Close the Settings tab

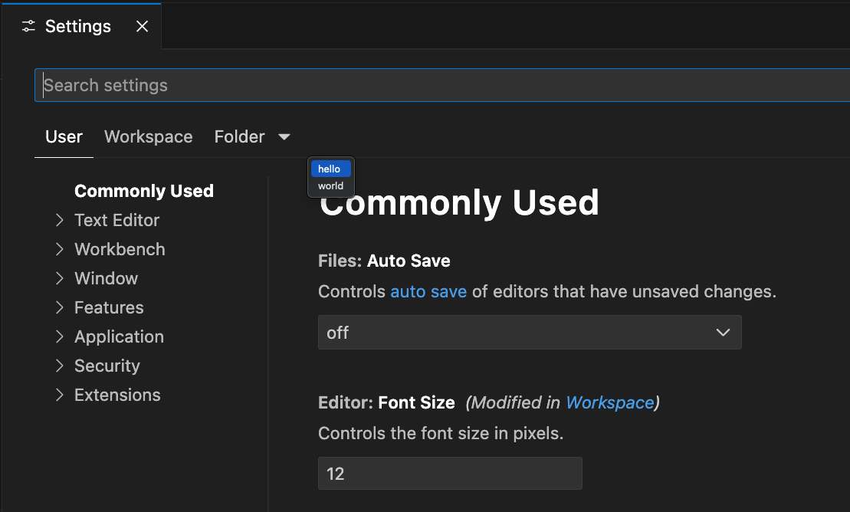tap(142, 25)
